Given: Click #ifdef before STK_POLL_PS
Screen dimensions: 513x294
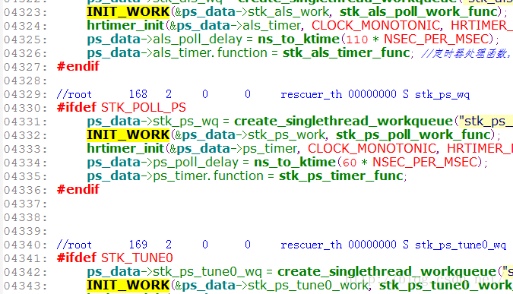Looking at the screenshot, I should [77, 108].
